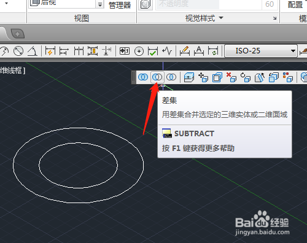Viewport: 307px width, 243px height.
Task: Click the 视图 panel title
Action: (82, 18)
